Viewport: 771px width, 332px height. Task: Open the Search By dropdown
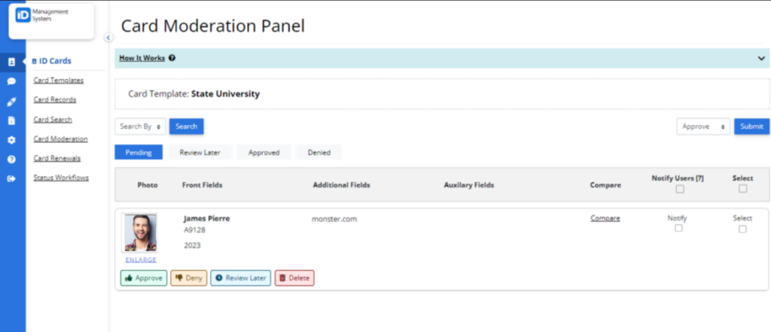pyautogui.click(x=141, y=126)
